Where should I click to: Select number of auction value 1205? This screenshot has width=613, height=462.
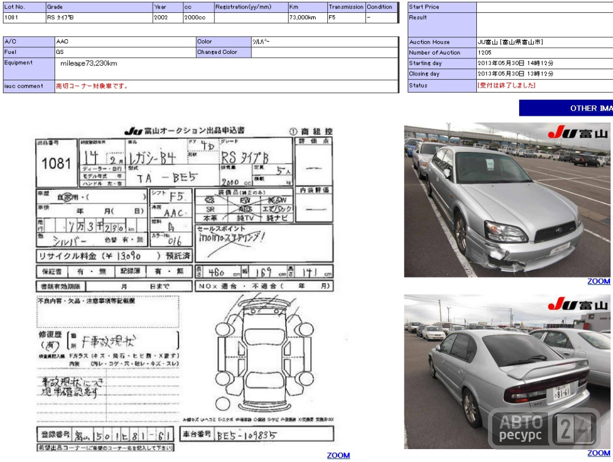pyautogui.click(x=484, y=52)
